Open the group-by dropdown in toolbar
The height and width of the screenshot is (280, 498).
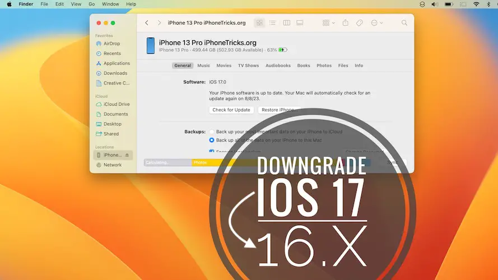tap(328, 23)
